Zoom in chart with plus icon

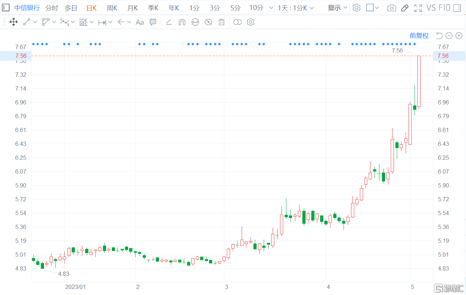459,35
